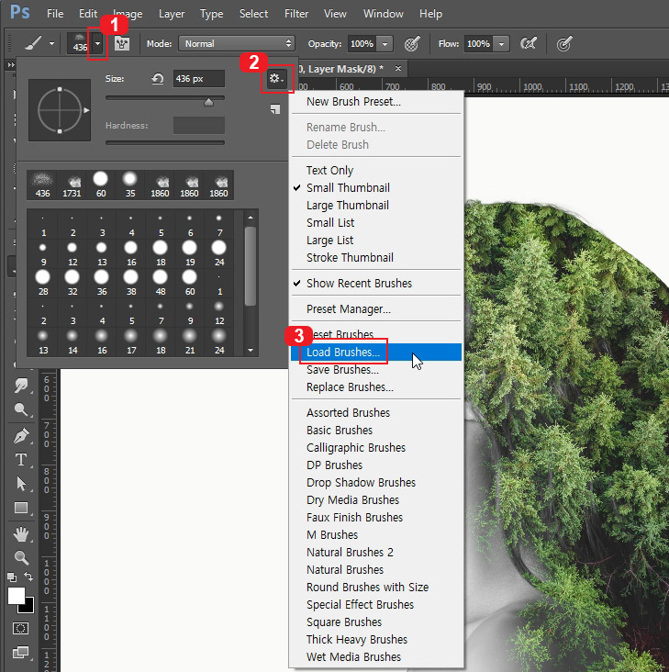
Task: Toggle Quick Mask mode icon
Action: point(20,628)
